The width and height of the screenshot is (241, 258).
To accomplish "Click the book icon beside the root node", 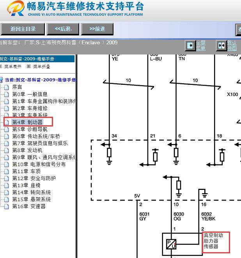I will pyautogui.click(x=2, y=80).
